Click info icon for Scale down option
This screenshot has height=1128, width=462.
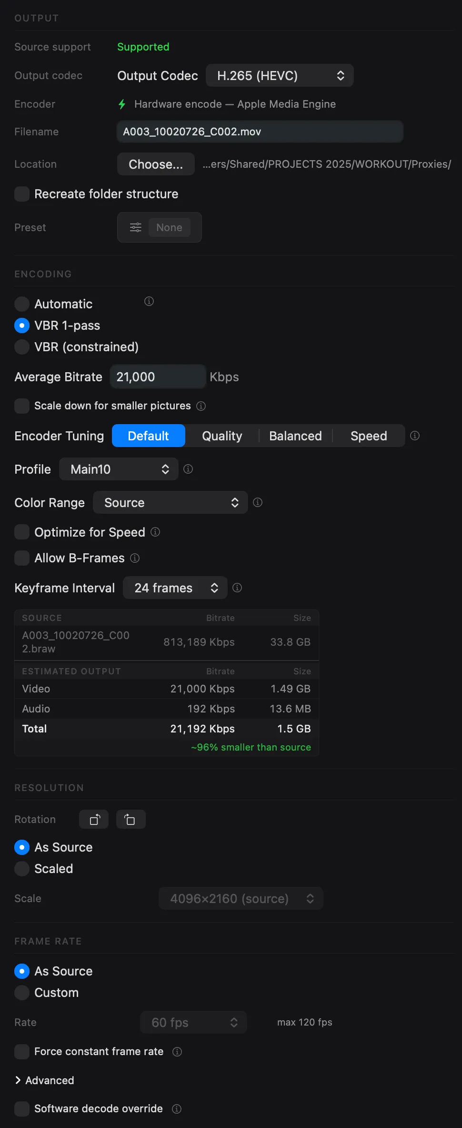click(201, 406)
